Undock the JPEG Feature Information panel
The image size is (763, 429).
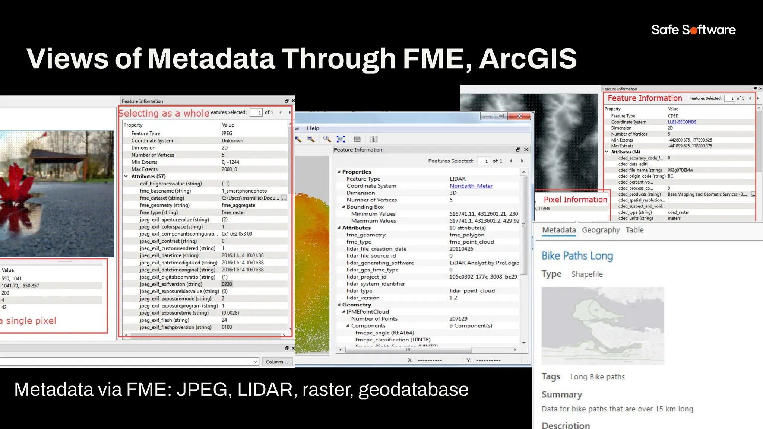pyautogui.click(x=286, y=101)
